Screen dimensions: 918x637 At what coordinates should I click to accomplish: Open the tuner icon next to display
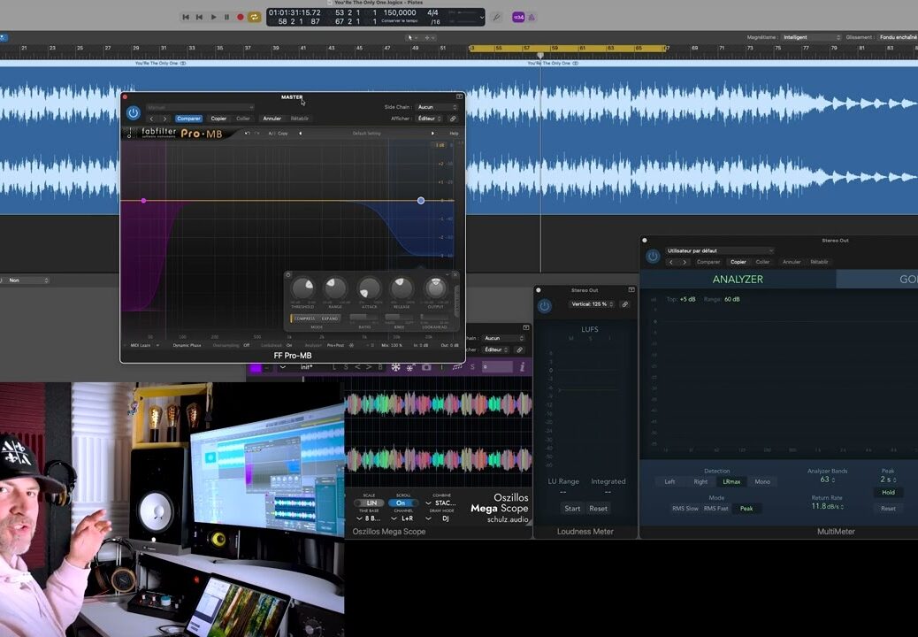[496, 17]
